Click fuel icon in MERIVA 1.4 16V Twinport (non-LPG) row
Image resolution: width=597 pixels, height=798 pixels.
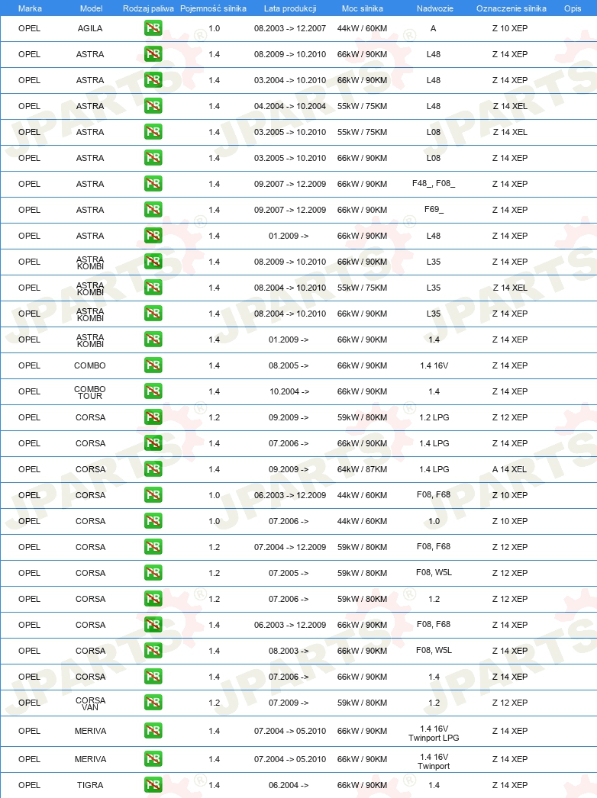[x=153, y=759]
